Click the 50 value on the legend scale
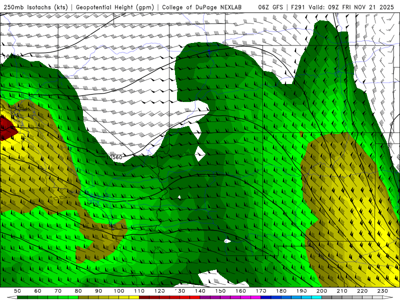 (17, 291)
